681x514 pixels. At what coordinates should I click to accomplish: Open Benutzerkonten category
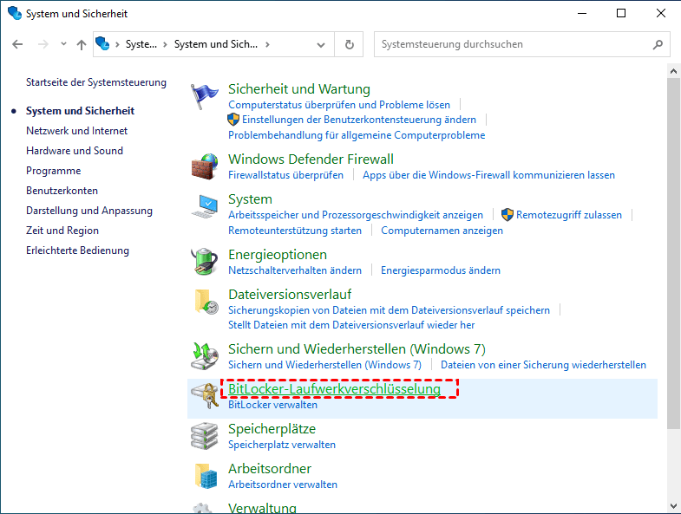(x=62, y=191)
